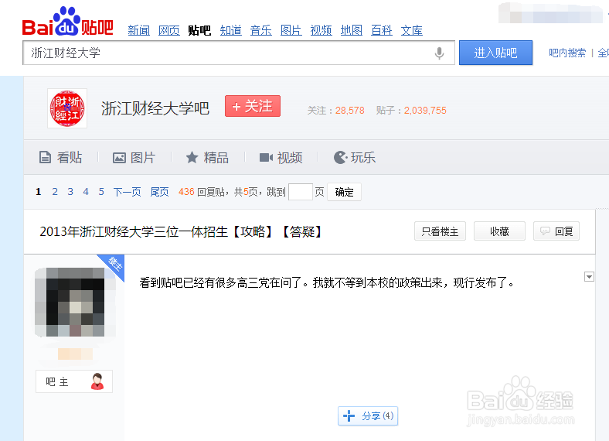Viewport: 609px width, 441px height.
Task: Open the 音乐 link
Action: click(x=261, y=30)
